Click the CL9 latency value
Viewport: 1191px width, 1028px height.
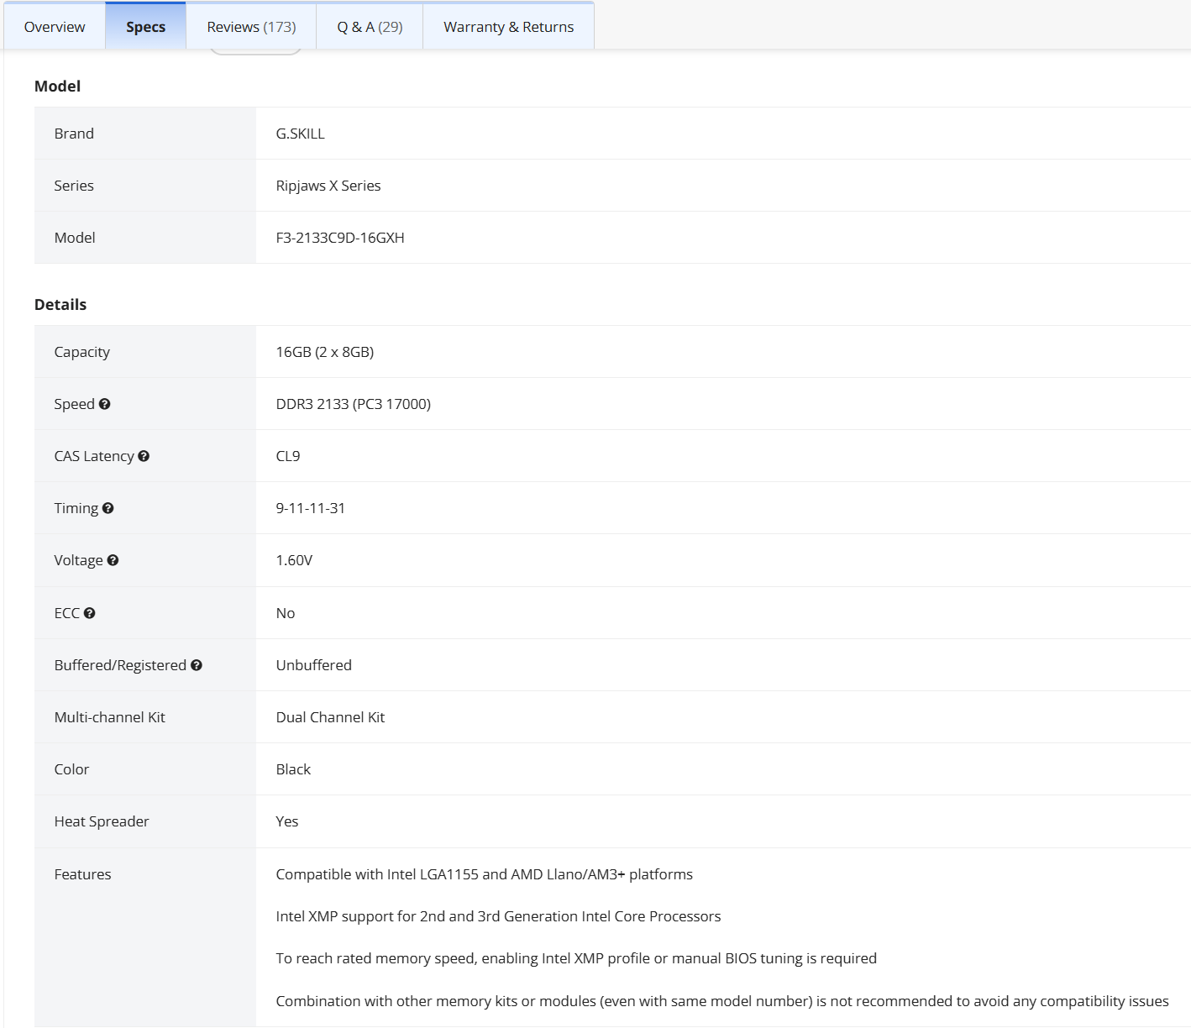point(288,456)
